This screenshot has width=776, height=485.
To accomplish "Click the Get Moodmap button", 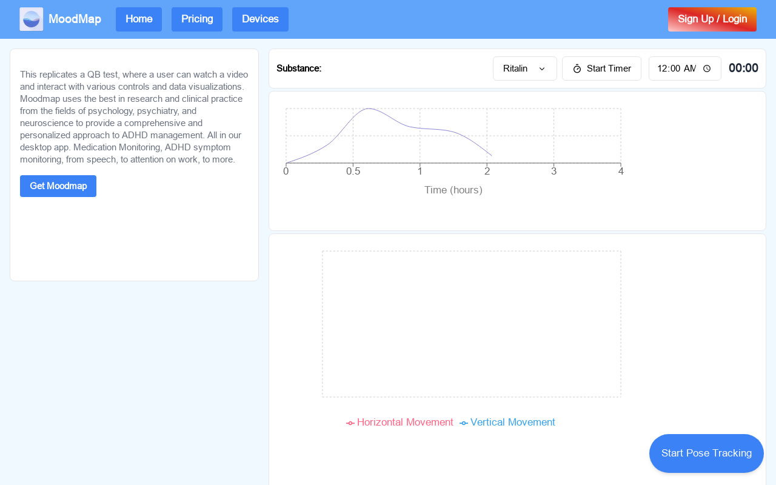I will pos(58,186).
